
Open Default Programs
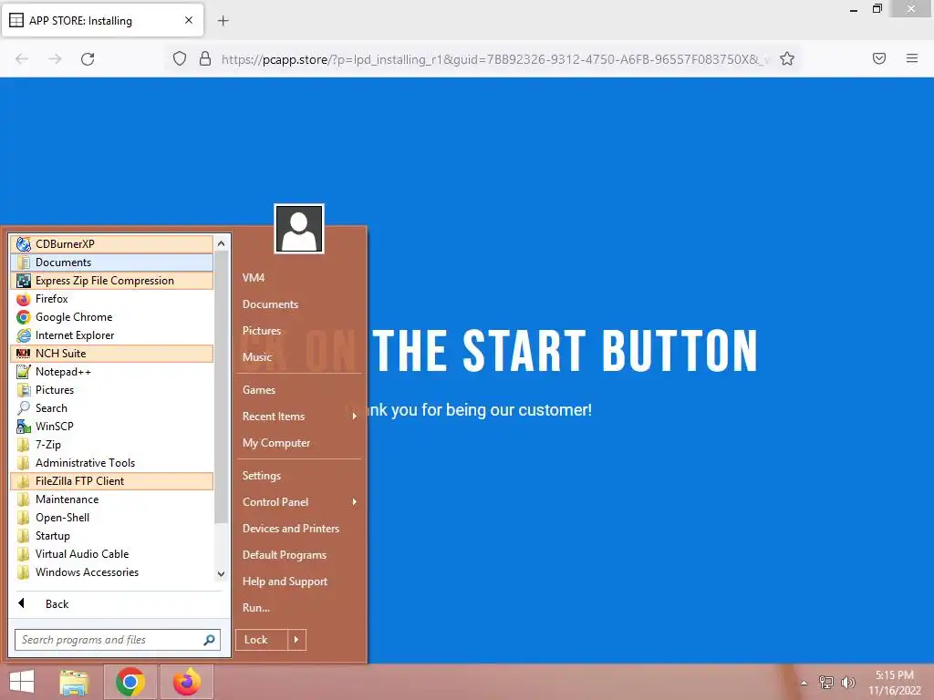(x=299, y=555)
